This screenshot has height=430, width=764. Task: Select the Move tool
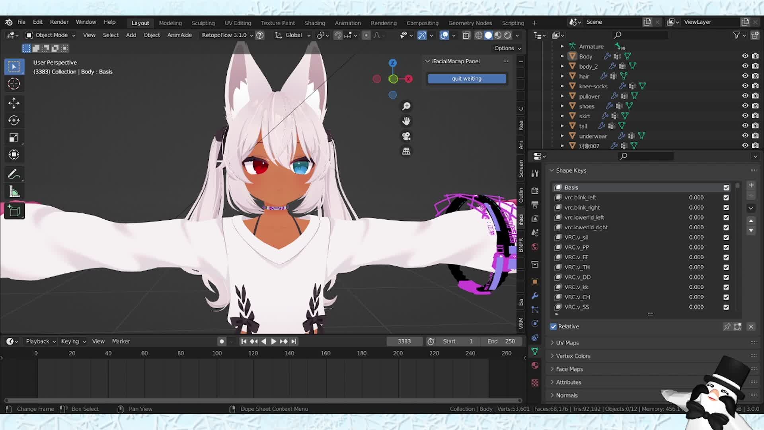[x=14, y=103]
